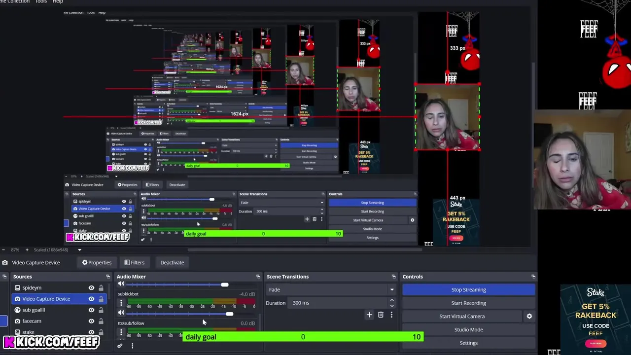This screenshot has height=355, width=631.
Task: Open the Help menu
Action: (x=58, y=1)
